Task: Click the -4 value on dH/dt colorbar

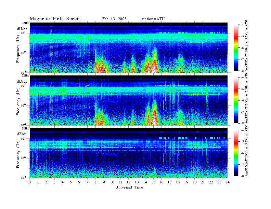Action: 242,25
